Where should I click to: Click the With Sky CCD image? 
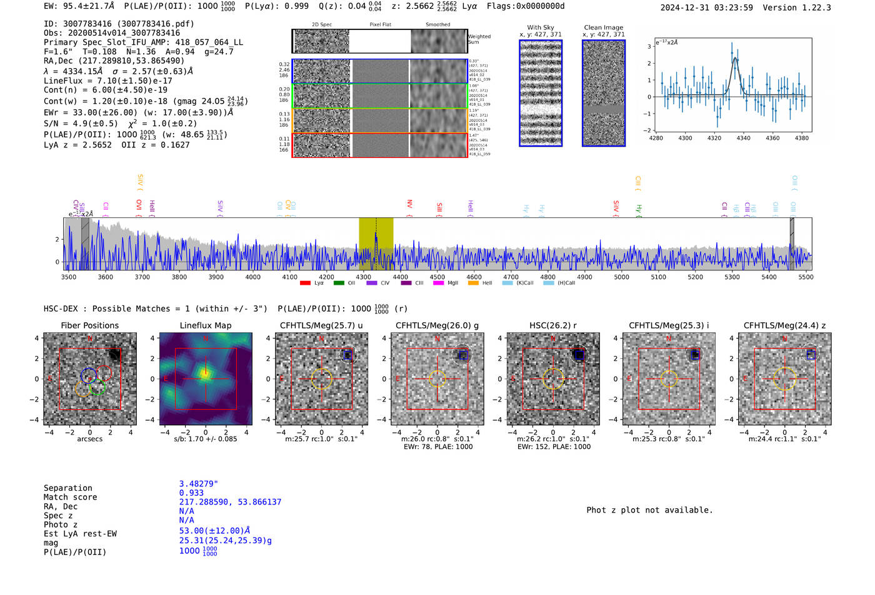click(541, 93)
